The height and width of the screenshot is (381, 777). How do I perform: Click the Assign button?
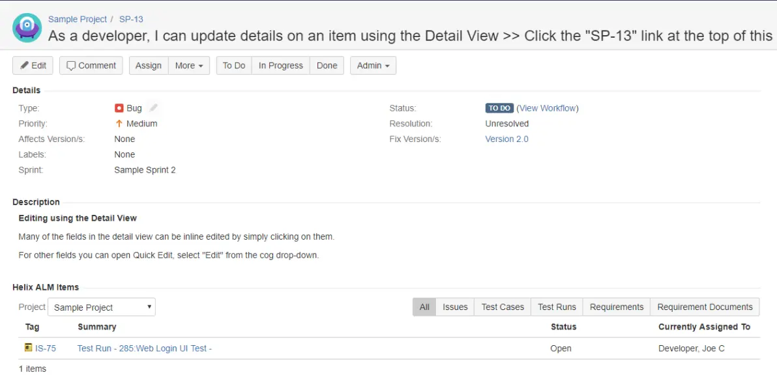point(149,65)
